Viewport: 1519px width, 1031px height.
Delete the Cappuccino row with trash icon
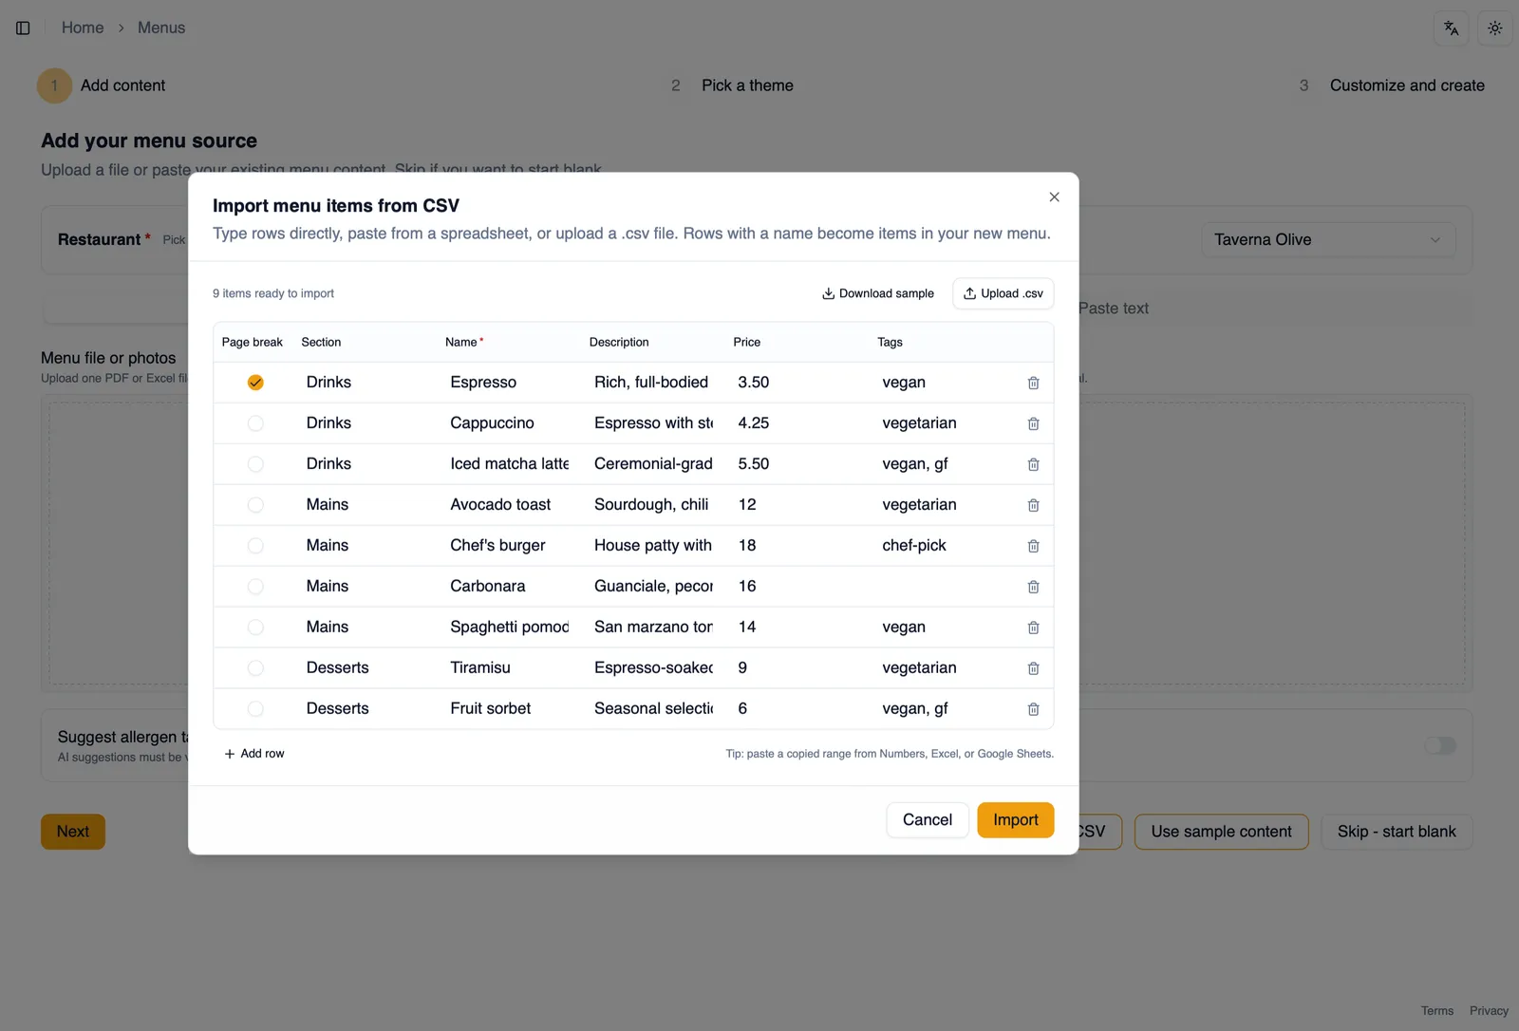(x=1033, y=423)
